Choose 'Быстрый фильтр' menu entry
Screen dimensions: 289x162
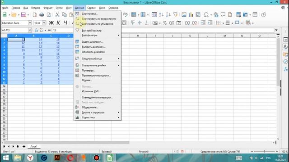pyautogui.click(x=98, y=31)
